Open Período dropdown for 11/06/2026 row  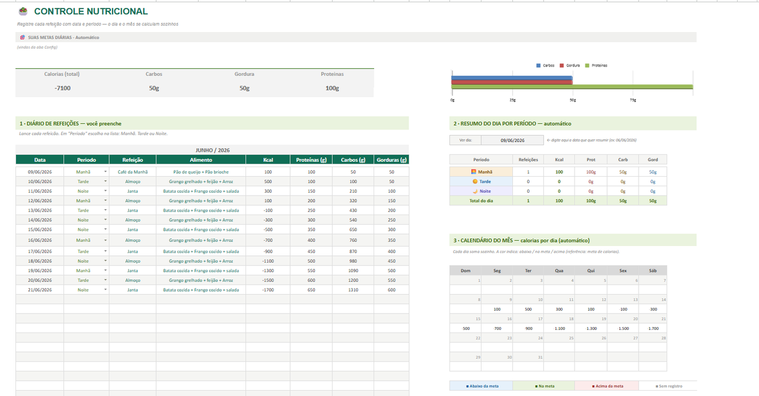click(x=106, y=191)
